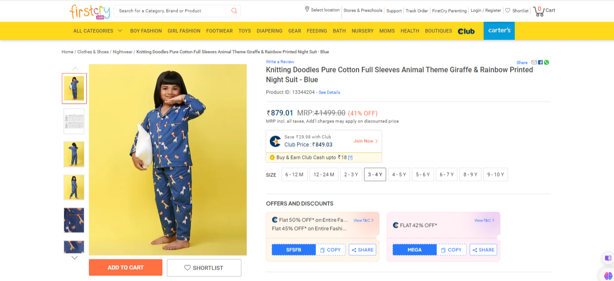Choose size 4 - 5 Y
614x281 pixels.
399,175
